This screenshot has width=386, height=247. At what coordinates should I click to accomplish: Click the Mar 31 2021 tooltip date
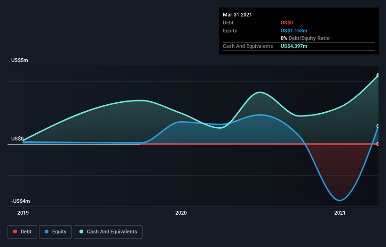pos(237,15)
